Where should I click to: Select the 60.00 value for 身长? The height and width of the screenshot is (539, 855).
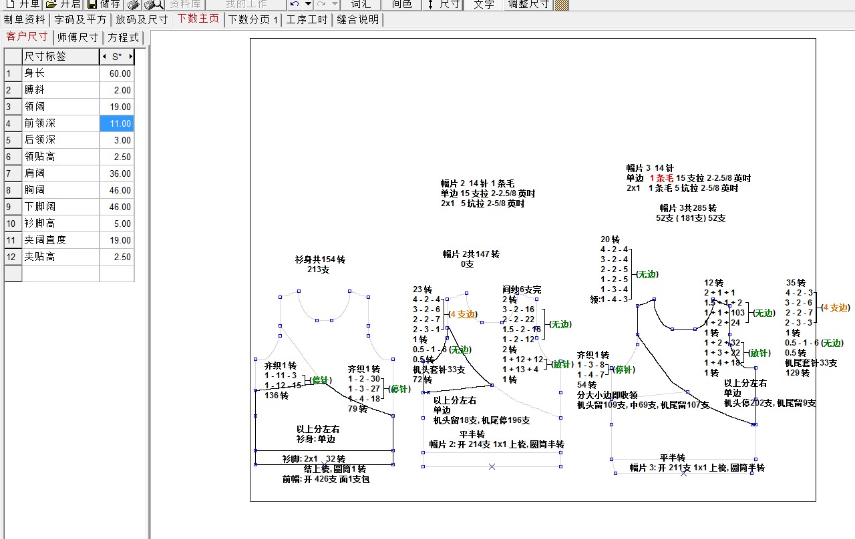[x=117, y=73]
